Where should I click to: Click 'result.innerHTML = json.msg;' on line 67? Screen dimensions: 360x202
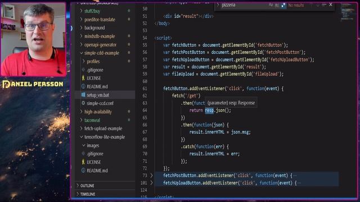220,132
